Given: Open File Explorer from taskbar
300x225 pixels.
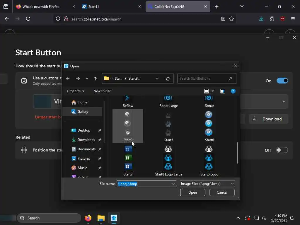Looking at the screenshot, I should 101,218.
